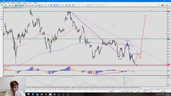Switch timeframe to MN monthly
The height and width of the screenshot is (96, 171).
coord(1,29)
